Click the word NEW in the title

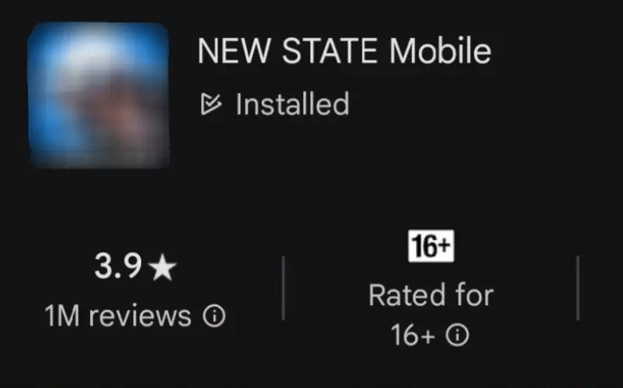(x=234, y=51)
